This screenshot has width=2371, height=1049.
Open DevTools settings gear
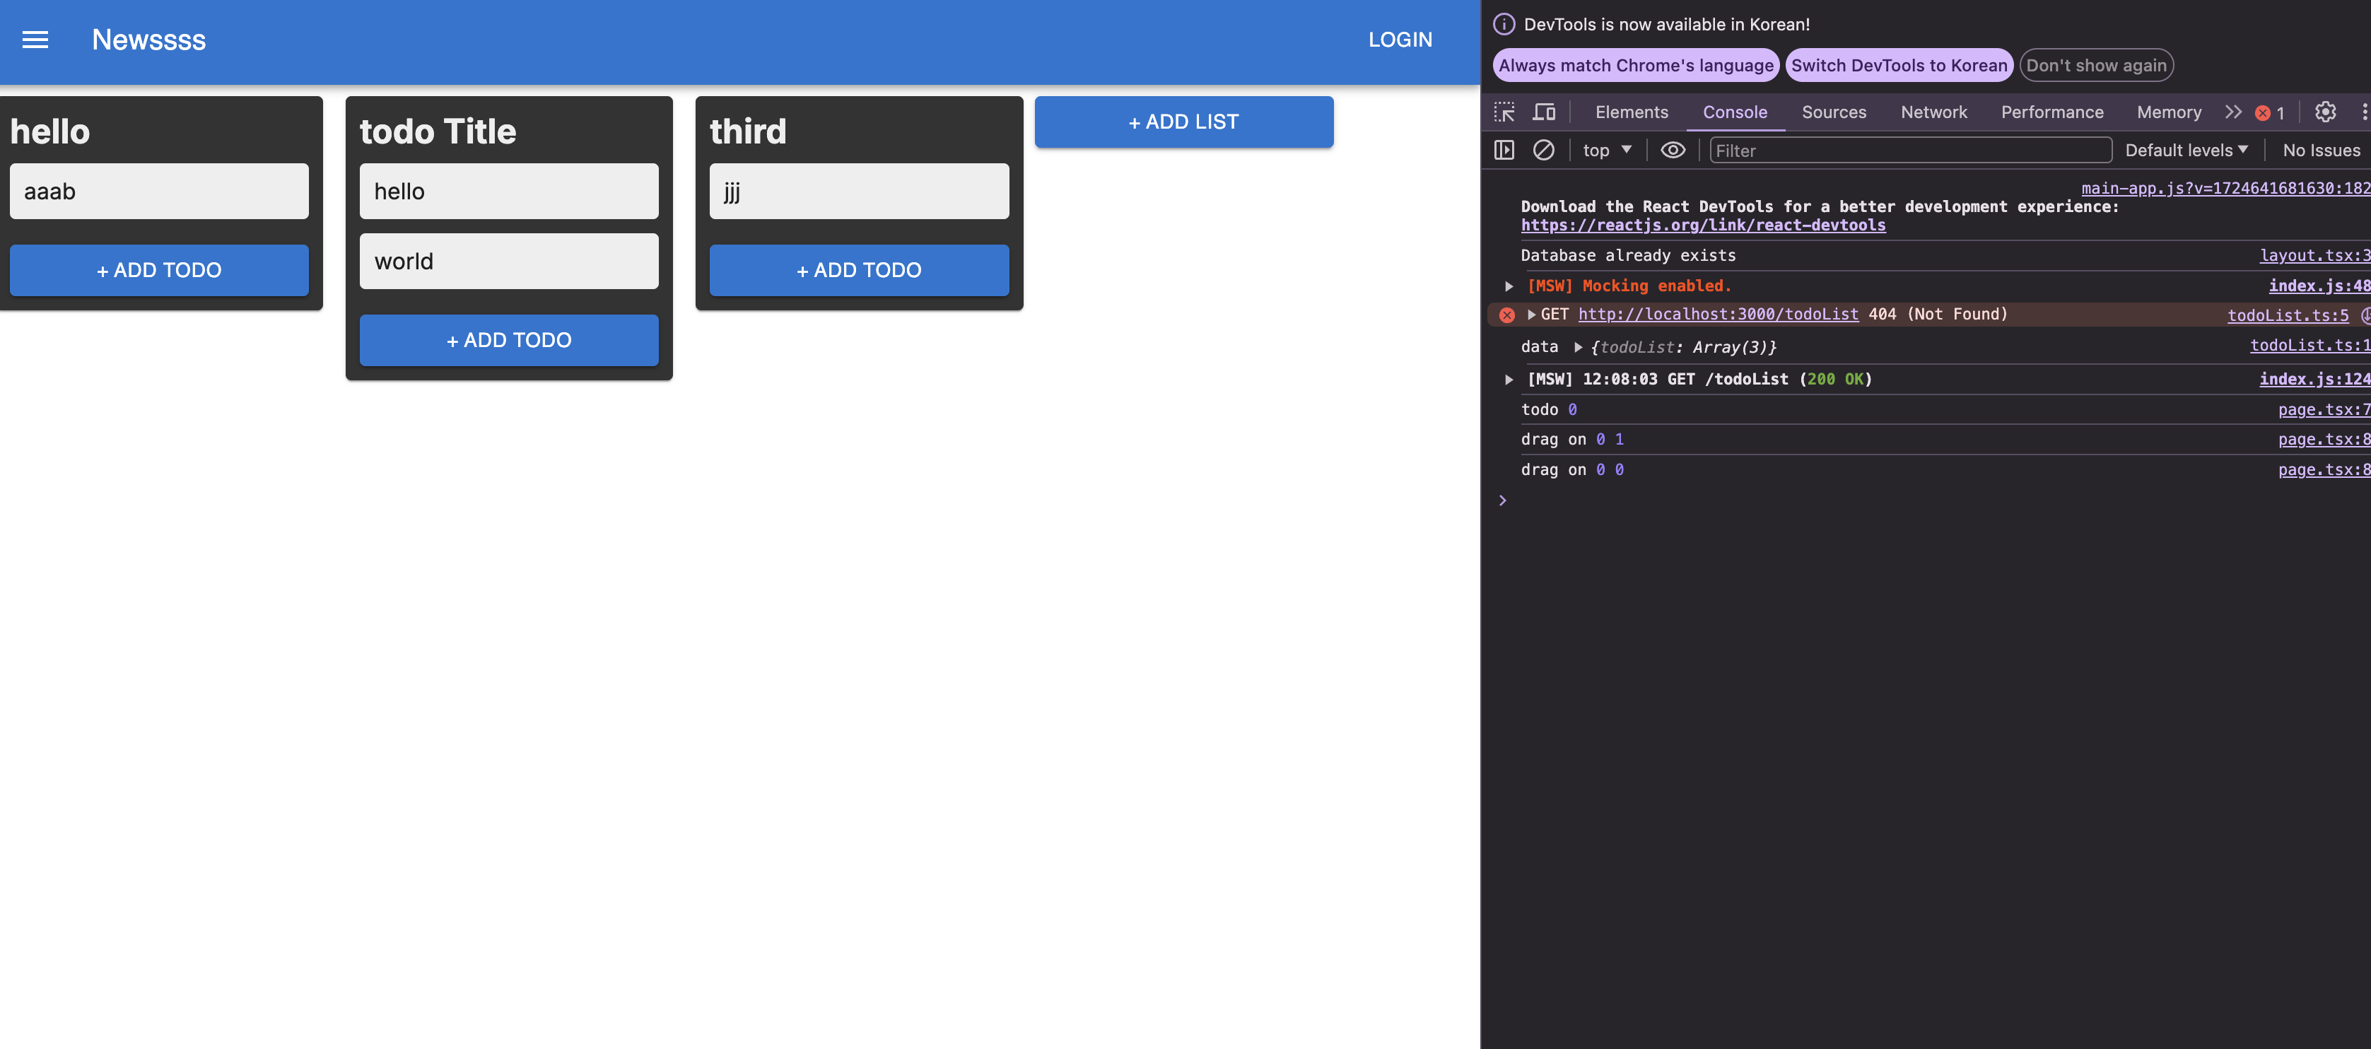[2325, 112]
